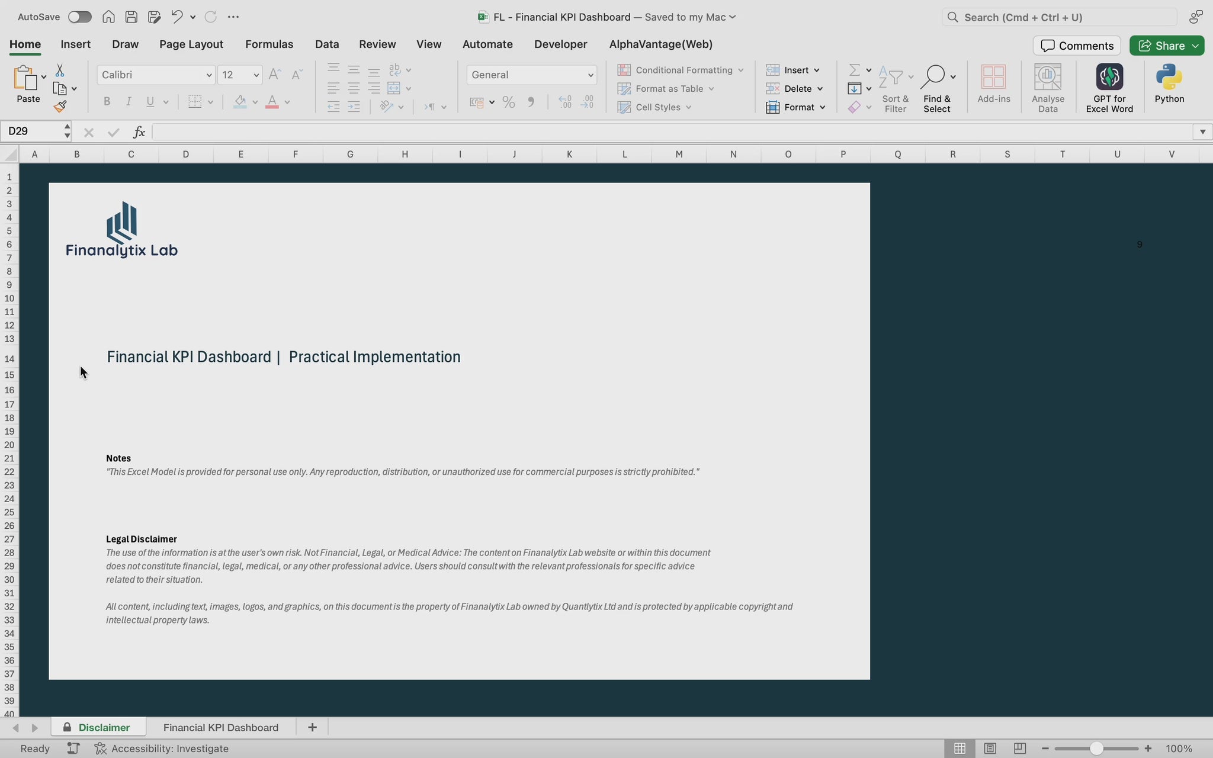Click the green Share button
1213x758 pixels.
tap(1166, 46)
